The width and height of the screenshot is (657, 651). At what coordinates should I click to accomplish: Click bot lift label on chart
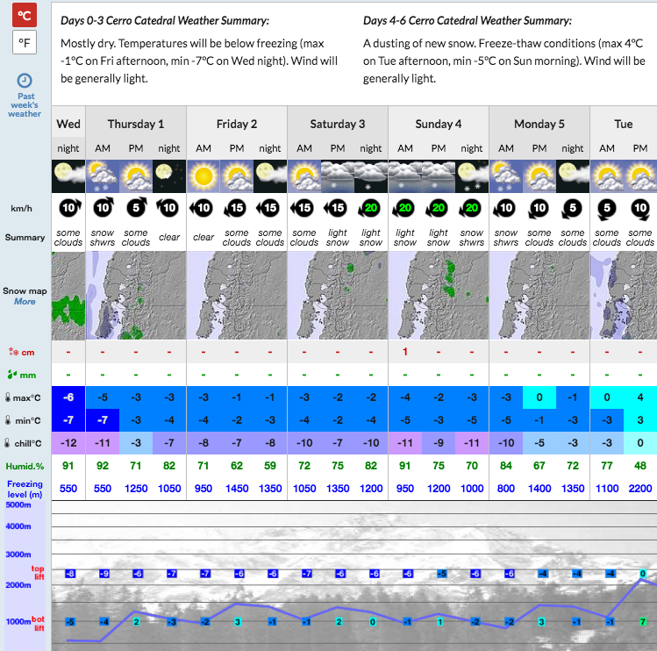click(x=38, y=623)
